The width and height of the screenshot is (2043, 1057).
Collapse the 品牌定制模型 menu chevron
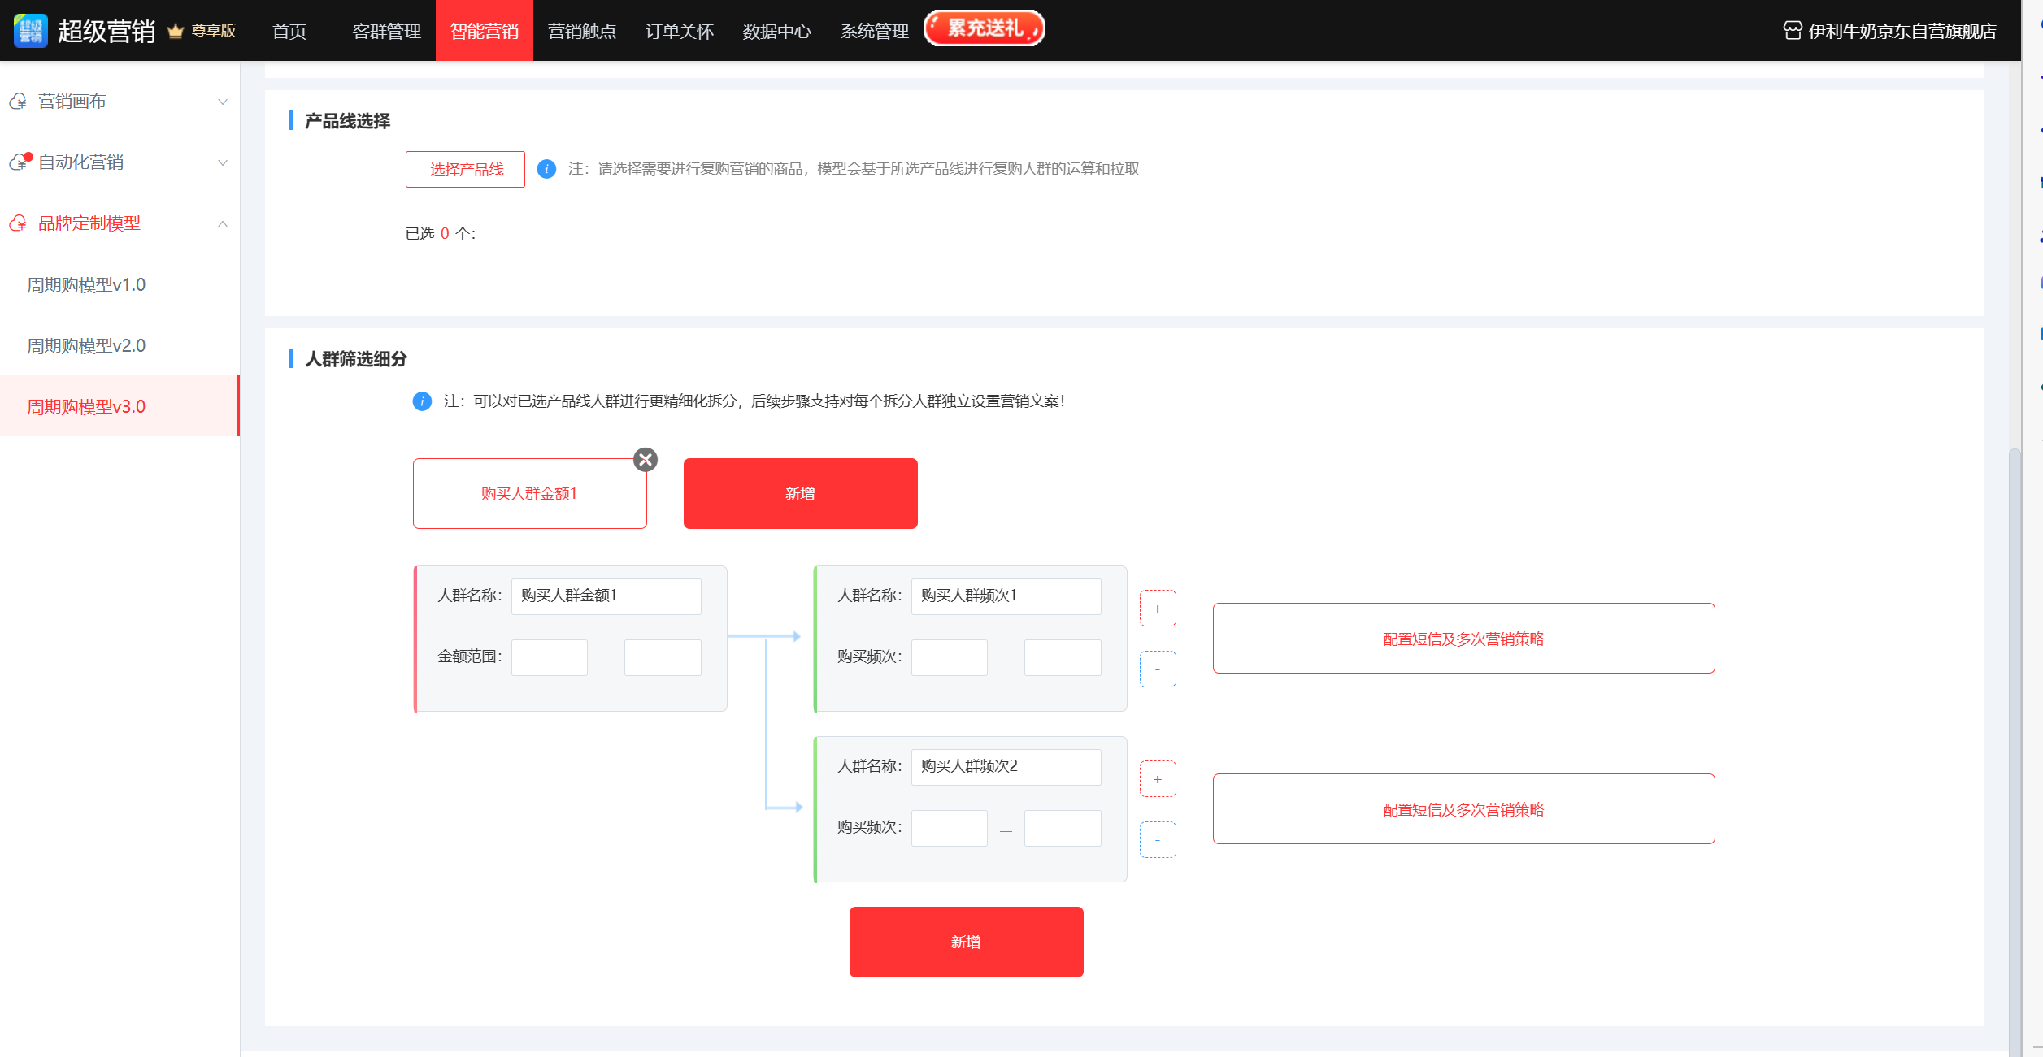(223, 223)
